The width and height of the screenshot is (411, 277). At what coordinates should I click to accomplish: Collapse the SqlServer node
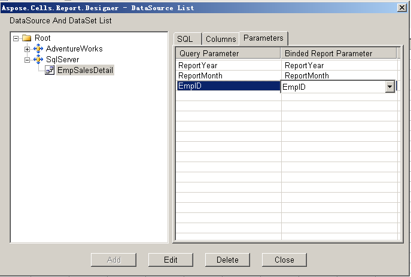coord(28,60)
